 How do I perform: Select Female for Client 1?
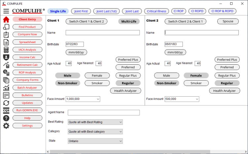pyautogui.click(x=97, y=76)
